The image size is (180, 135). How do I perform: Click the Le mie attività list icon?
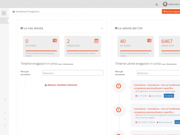(x=22, y=28)
